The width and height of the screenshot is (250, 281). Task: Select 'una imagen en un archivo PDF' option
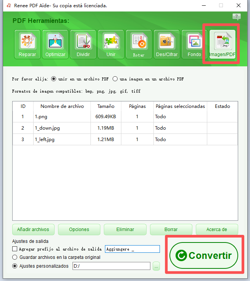click(x=115, y=79)
